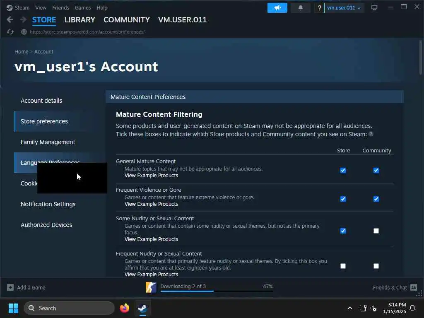The width and height of the screenshot is (424, 318).
Task: Click the tooltip info icon after 'see on Steam:'
Action: coord(371,134)
